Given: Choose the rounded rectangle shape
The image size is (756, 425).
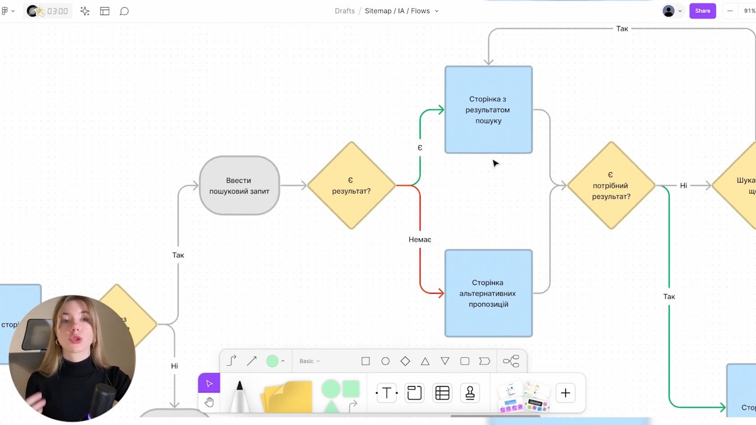Looking at the screenshot, I should [x=465, y=361].
